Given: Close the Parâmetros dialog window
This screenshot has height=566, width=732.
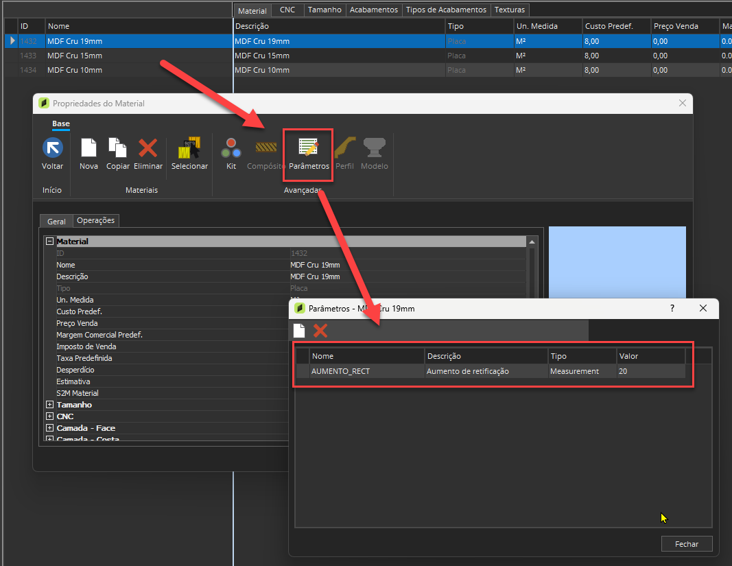Looking at the screenshot, I should (703, 308).
